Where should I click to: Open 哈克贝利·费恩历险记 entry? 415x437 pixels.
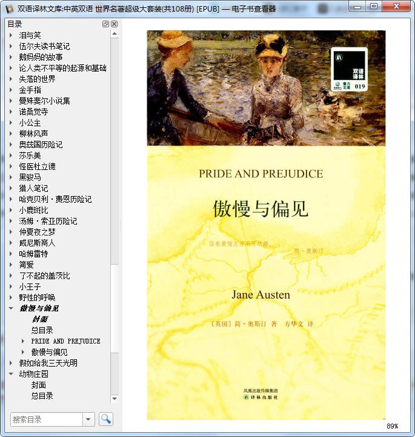55,199
